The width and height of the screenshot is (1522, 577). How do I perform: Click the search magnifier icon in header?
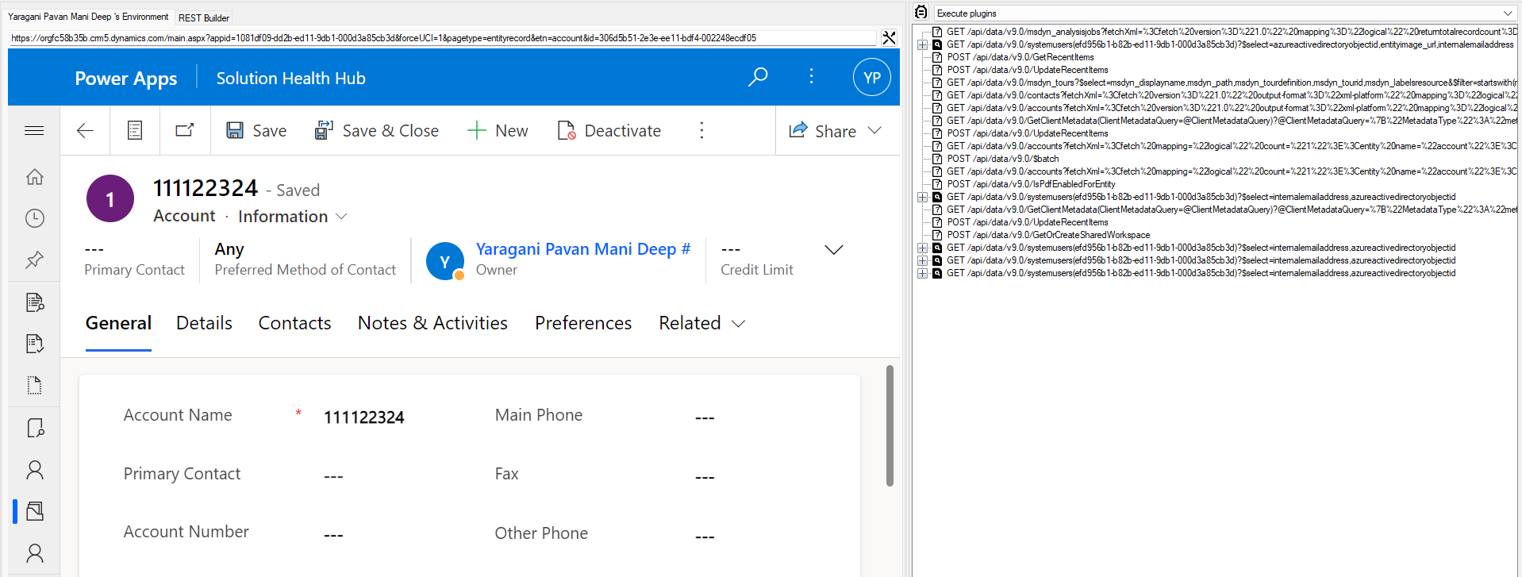pos(758,77)
